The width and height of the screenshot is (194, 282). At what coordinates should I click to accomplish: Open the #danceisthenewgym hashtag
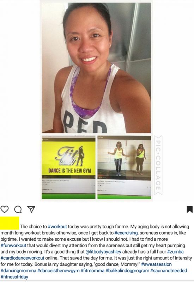click(59, 270)
